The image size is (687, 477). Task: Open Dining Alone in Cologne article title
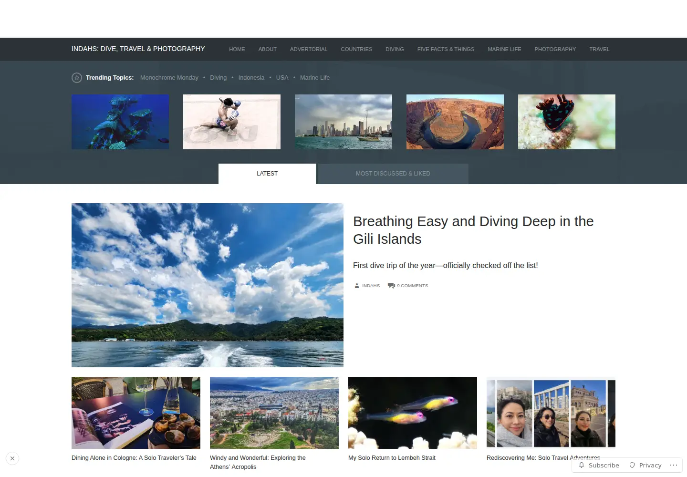coord(134,458)
